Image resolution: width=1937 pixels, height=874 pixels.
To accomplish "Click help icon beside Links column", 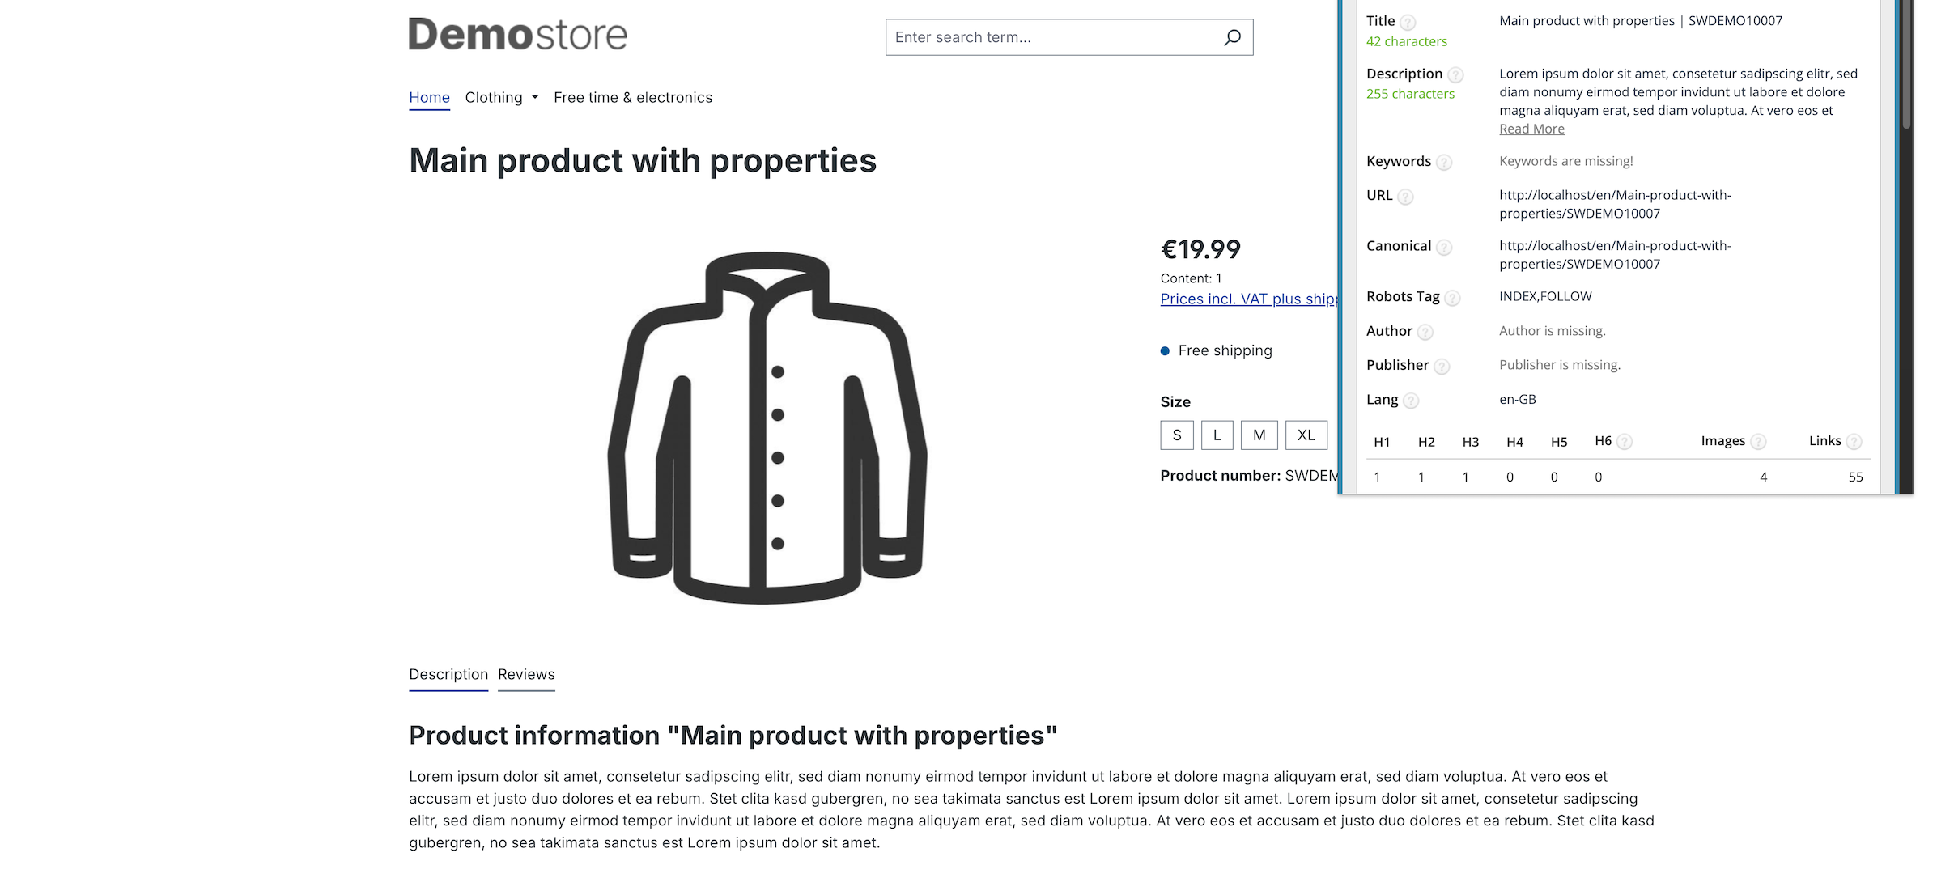I will 1854,442.
